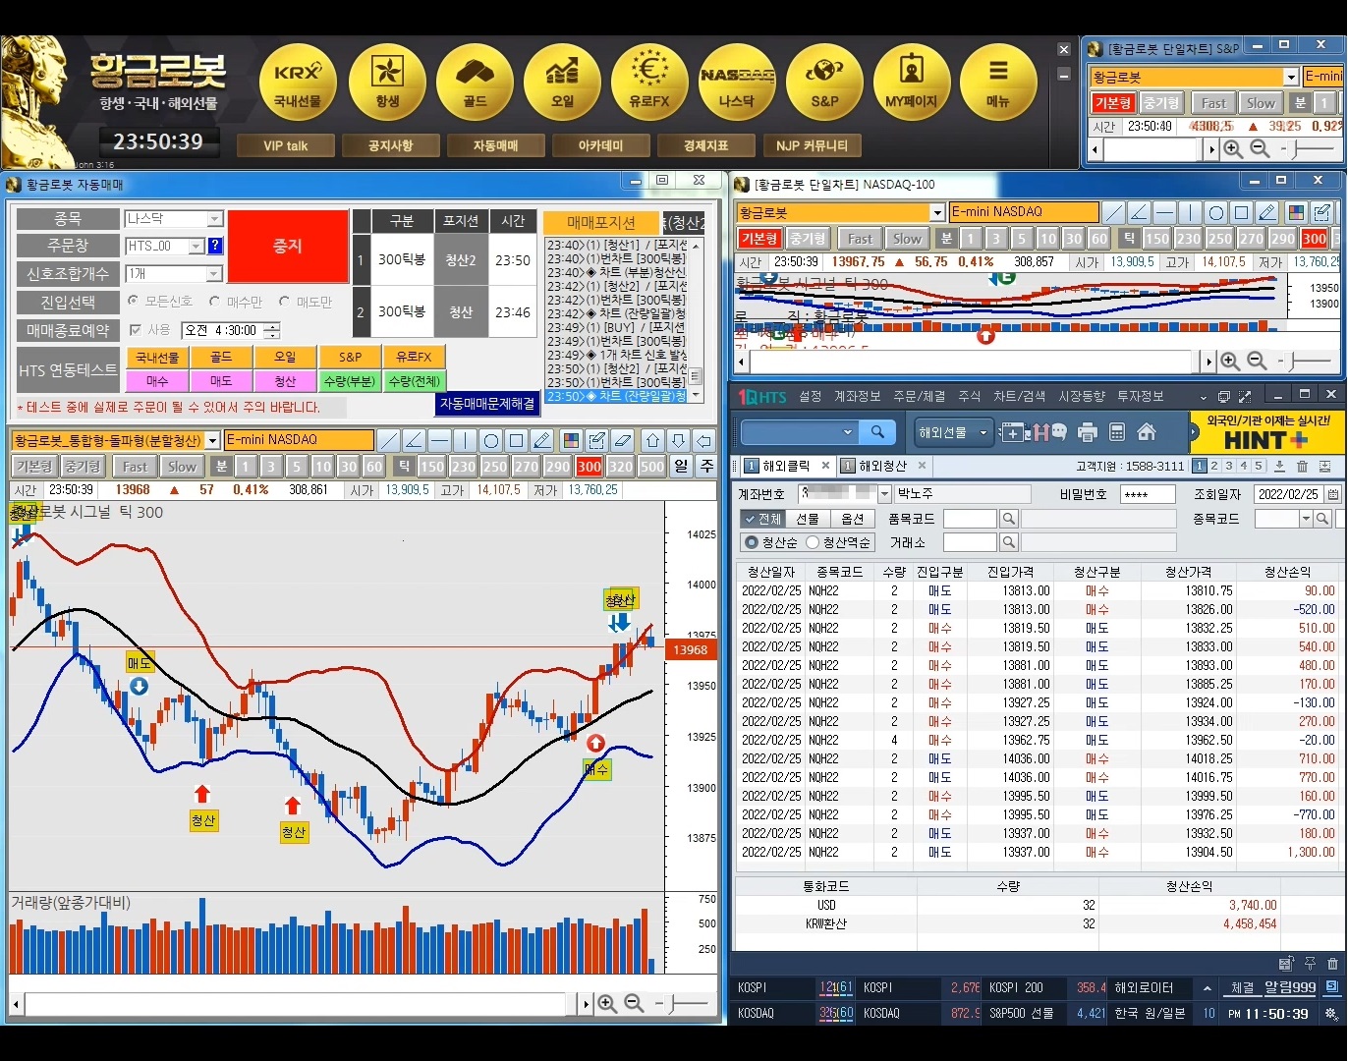The image size is (1348, 1061).
Task: Open the 주문창 HTS_00 dropdown
Action: click(197, 246)
